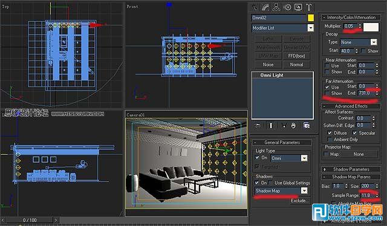Screen dimensions: 387x226
Task: Activate the Front viewport label
Action: tap(132, 7)
